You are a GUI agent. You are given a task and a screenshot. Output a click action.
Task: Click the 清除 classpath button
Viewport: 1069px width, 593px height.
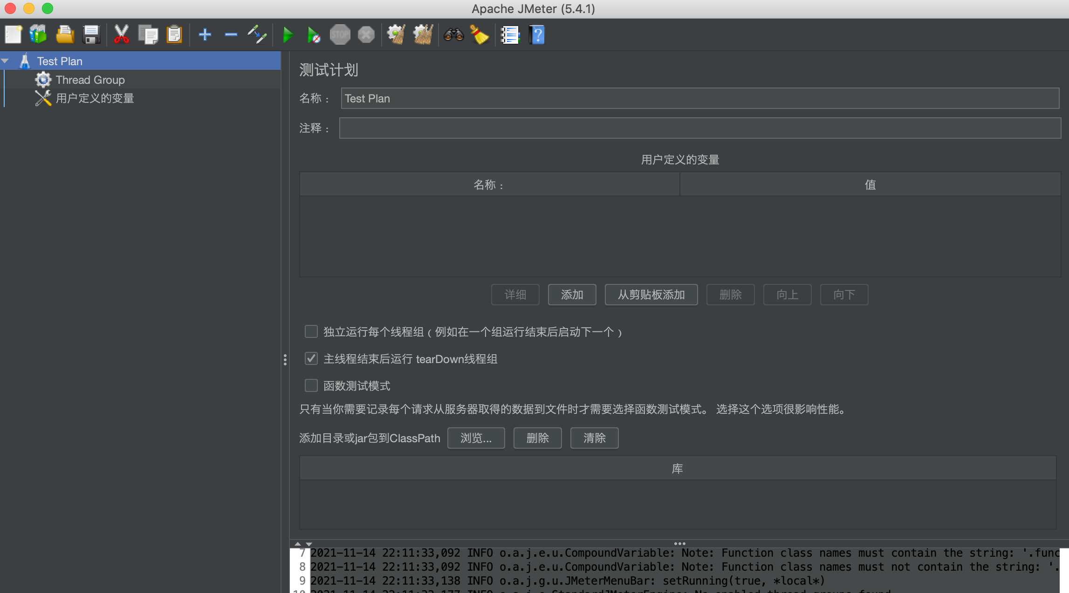[594, 438]
